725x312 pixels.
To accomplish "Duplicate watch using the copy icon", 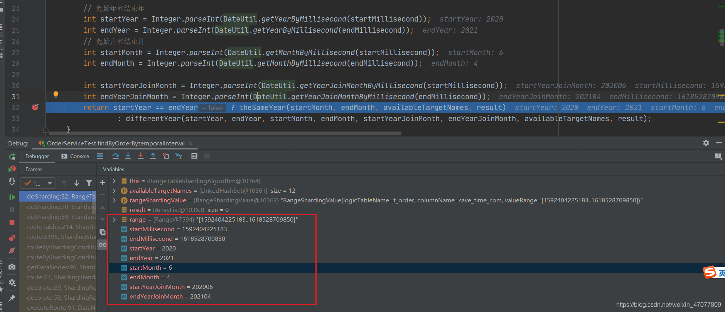I will [x=103, y=232].
